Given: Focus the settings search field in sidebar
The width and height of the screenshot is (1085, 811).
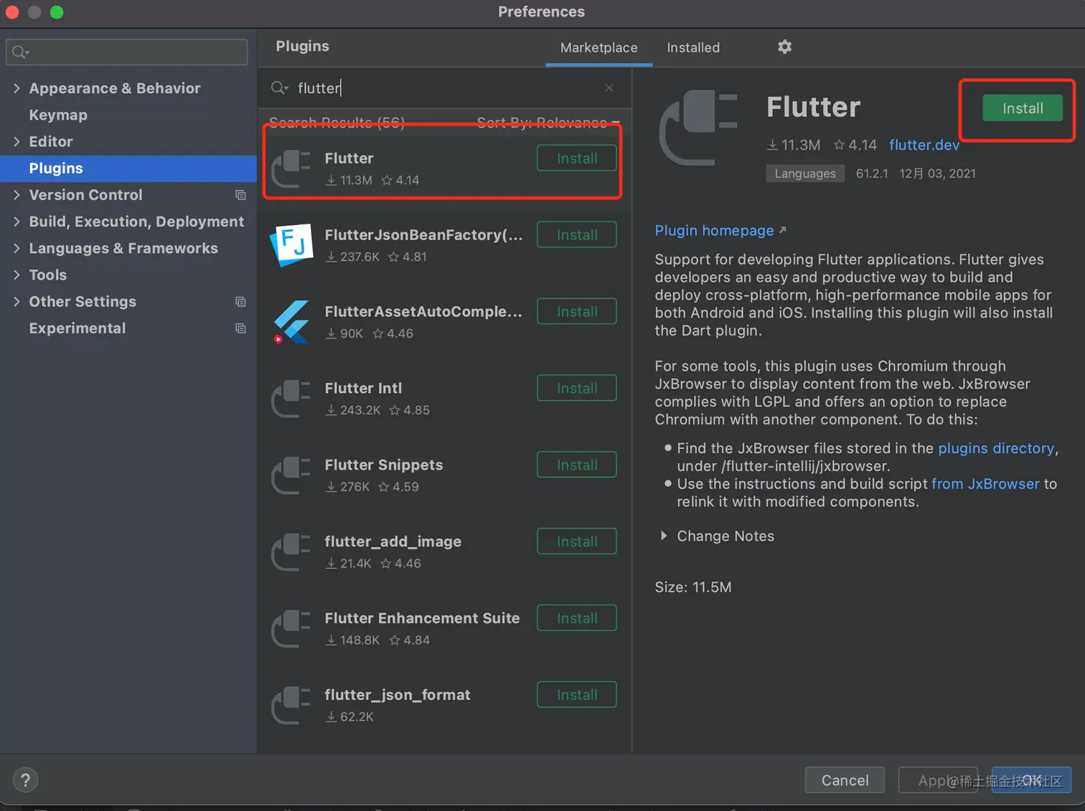Looking at the screenshot, I should tap(127, 52).
